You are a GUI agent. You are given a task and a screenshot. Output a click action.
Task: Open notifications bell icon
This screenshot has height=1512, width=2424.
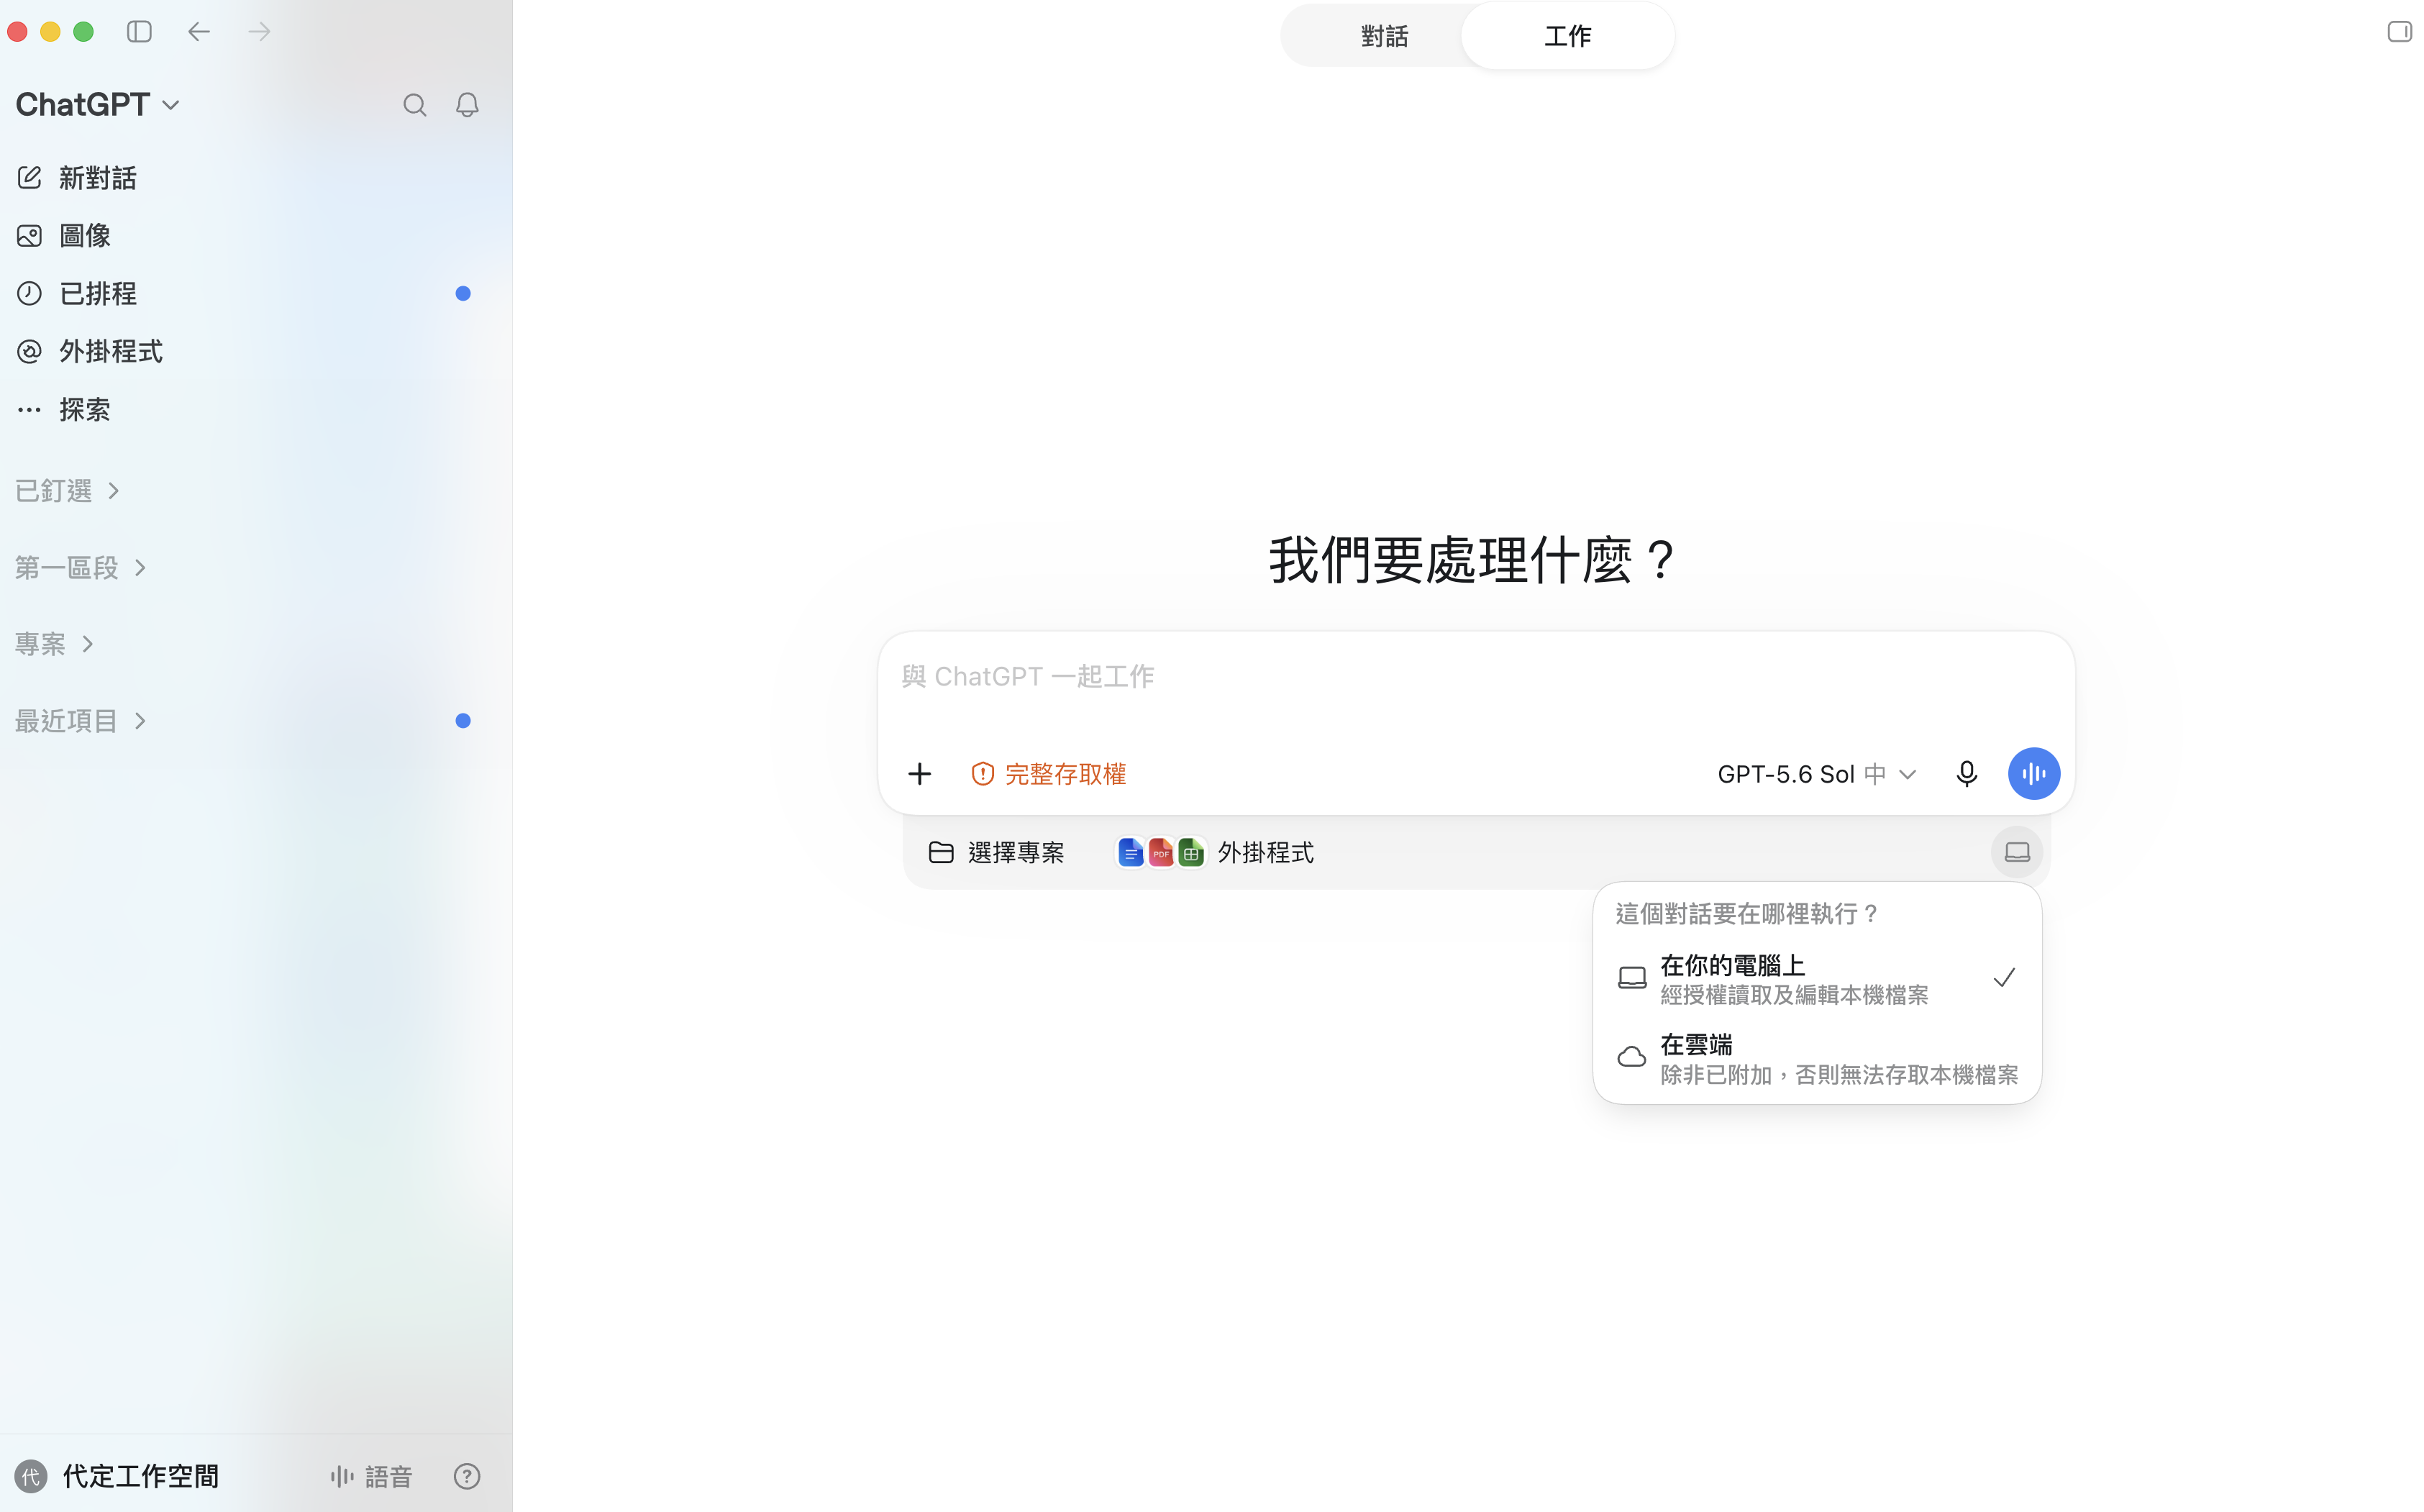pos(467,105)
